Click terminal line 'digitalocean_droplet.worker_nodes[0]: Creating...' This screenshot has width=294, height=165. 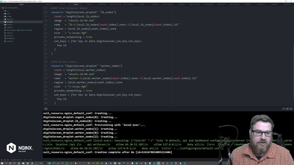(80, 133)
